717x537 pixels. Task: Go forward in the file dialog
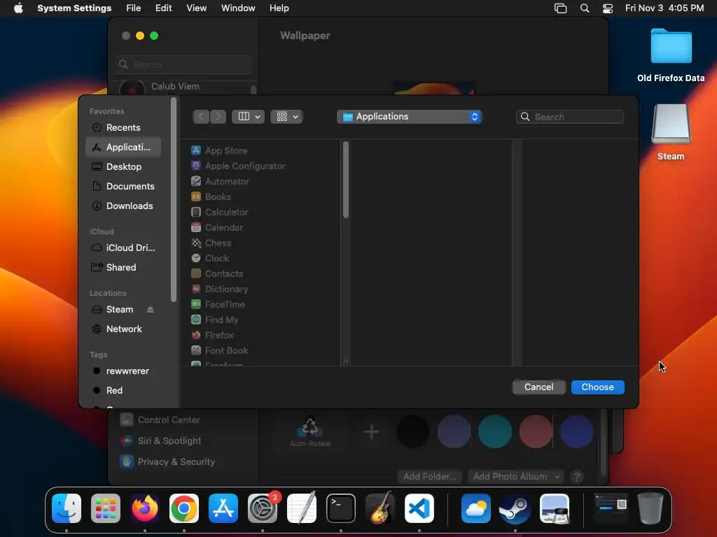click(x=218, y=117)
